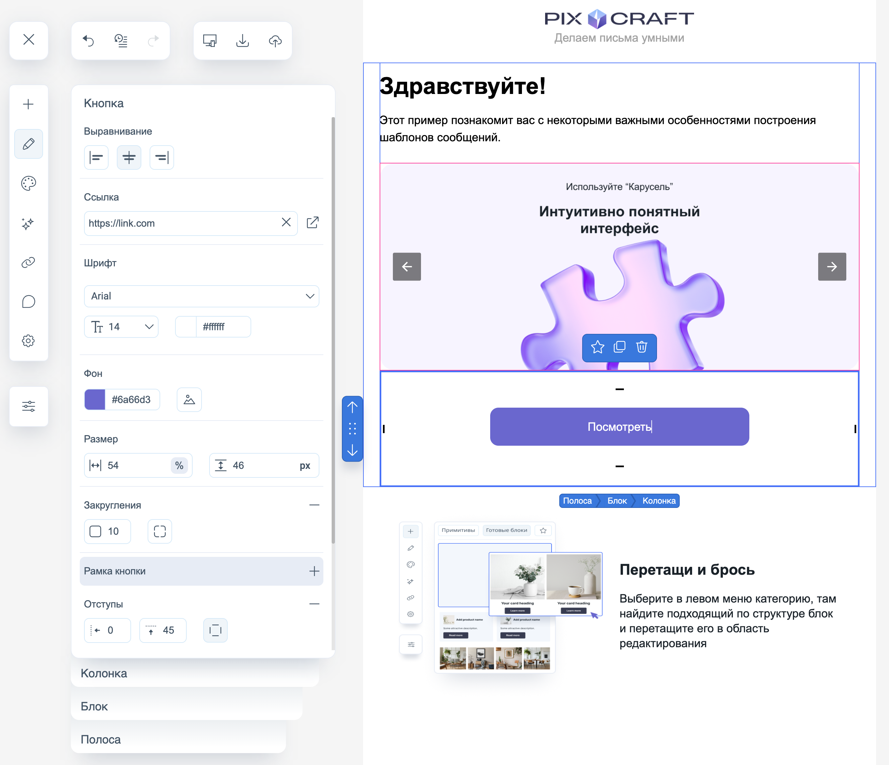
Task: Open the sparkles AI tool in sidebar
Action: 28,223
